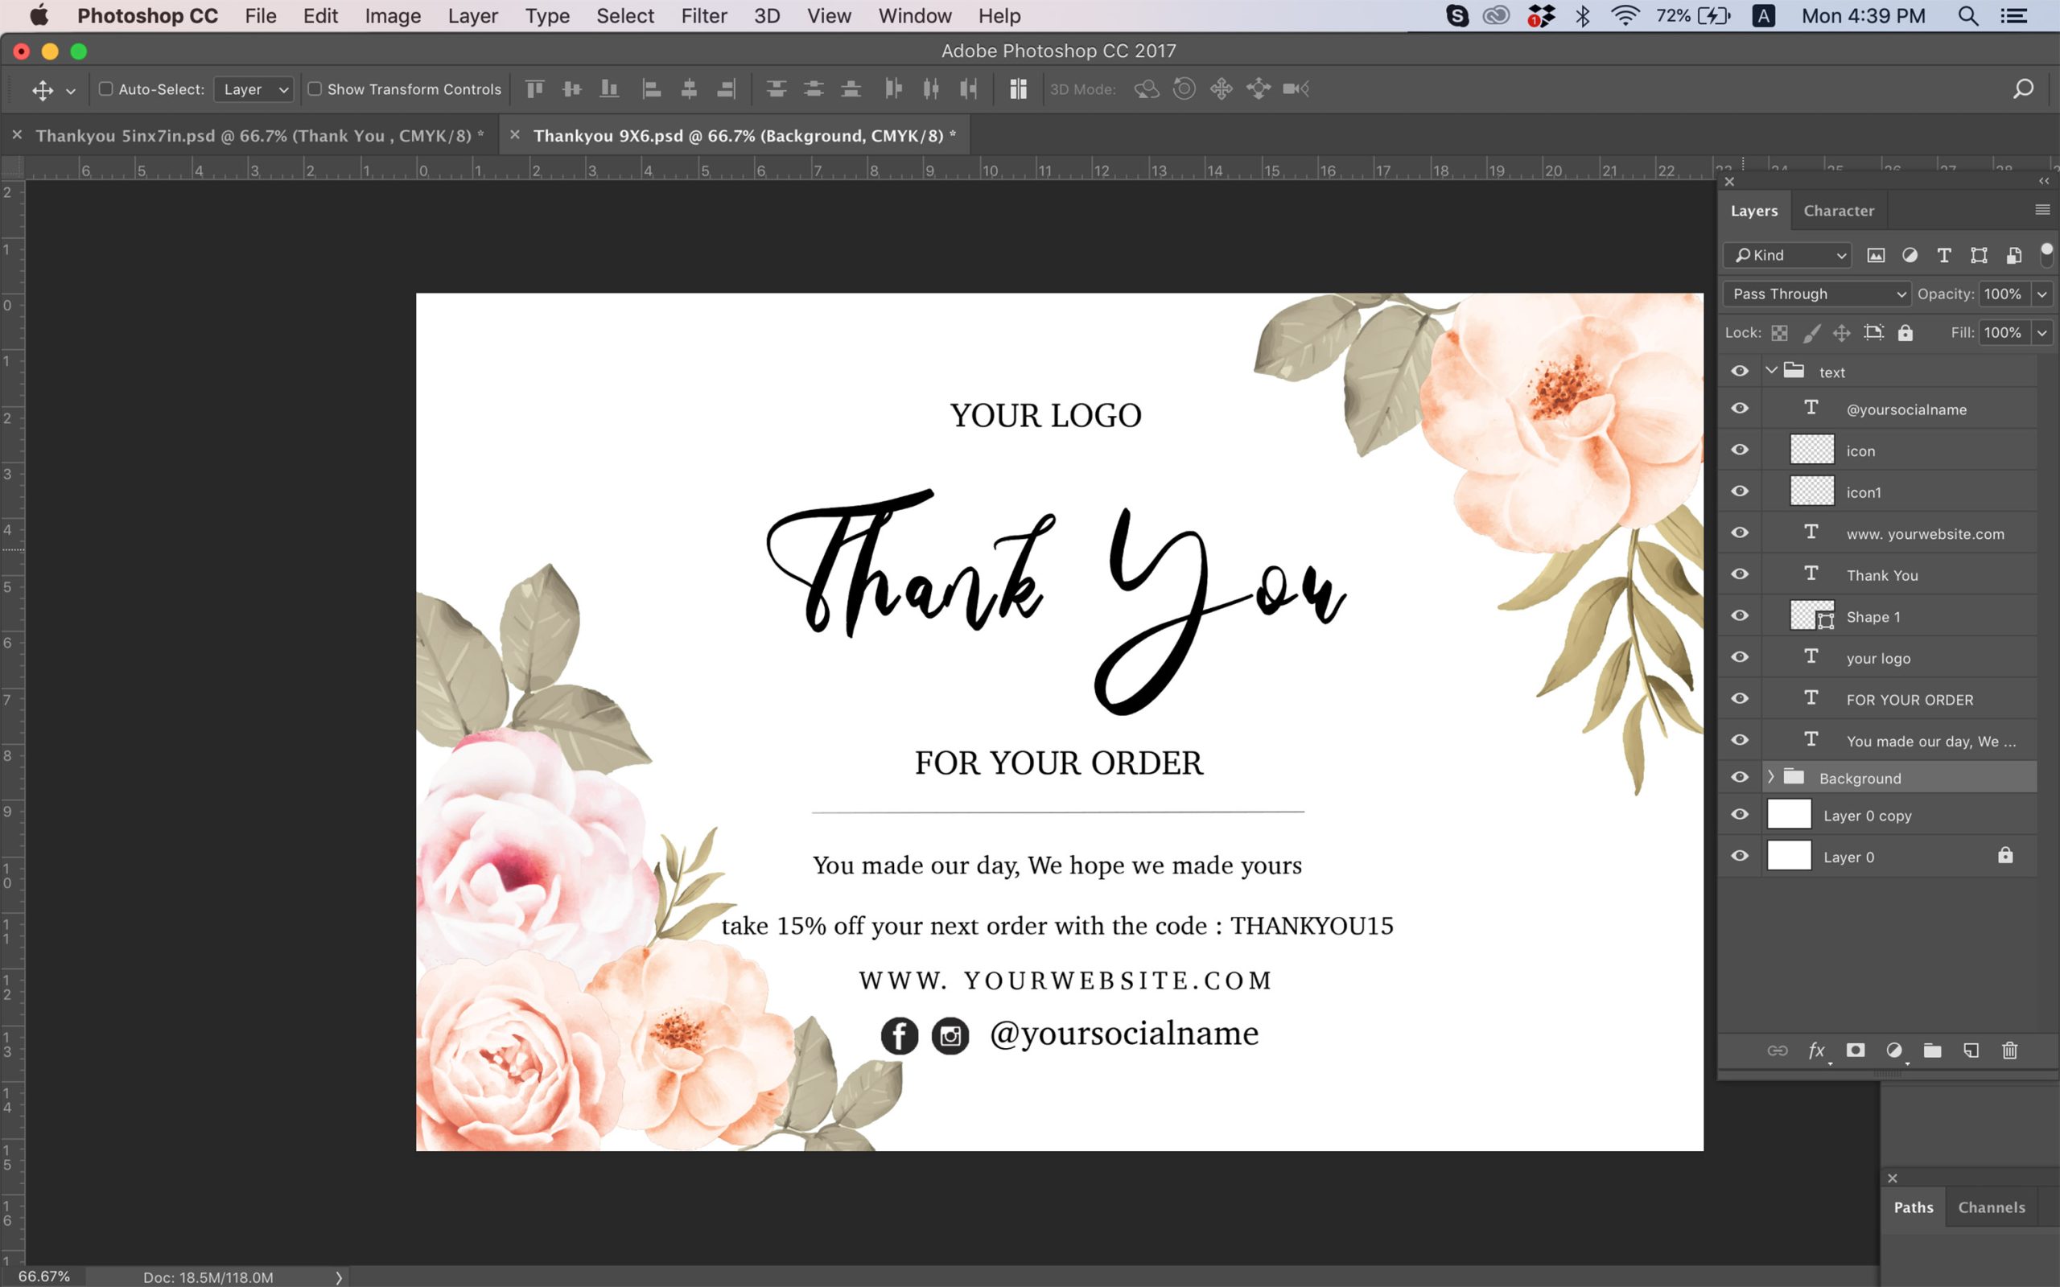Click the Delete layer trash icon
The width and height of the screenshot is (2060, 1287).
pos(2010,1051)
